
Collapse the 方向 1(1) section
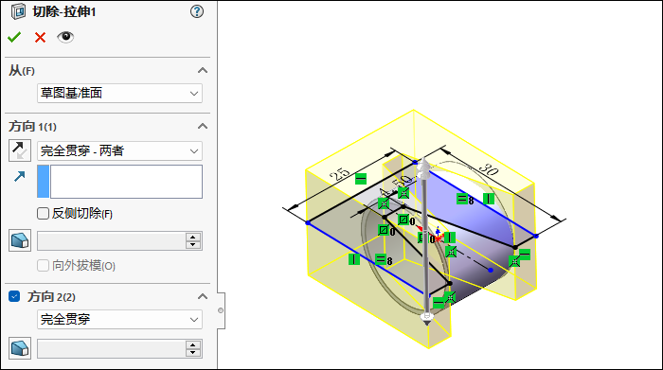click(x=203, y=126)
